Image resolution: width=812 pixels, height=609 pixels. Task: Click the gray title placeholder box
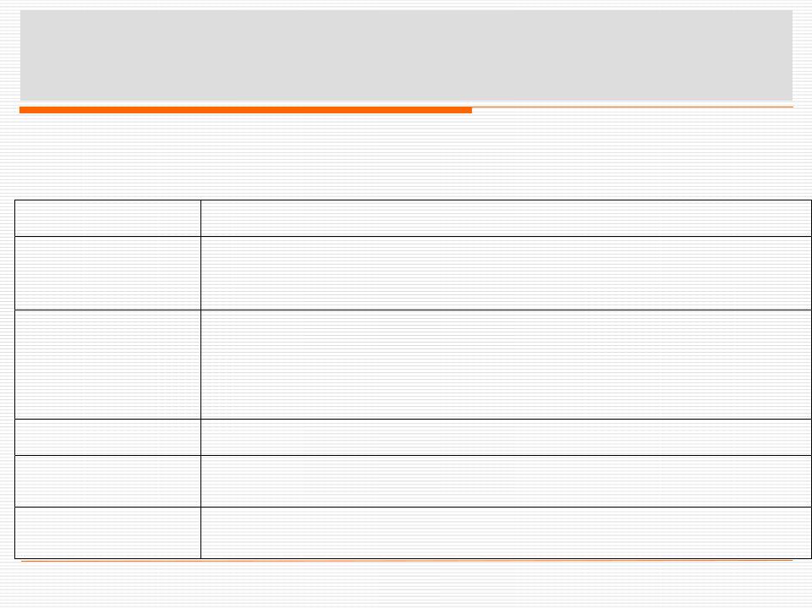(406, 55)
